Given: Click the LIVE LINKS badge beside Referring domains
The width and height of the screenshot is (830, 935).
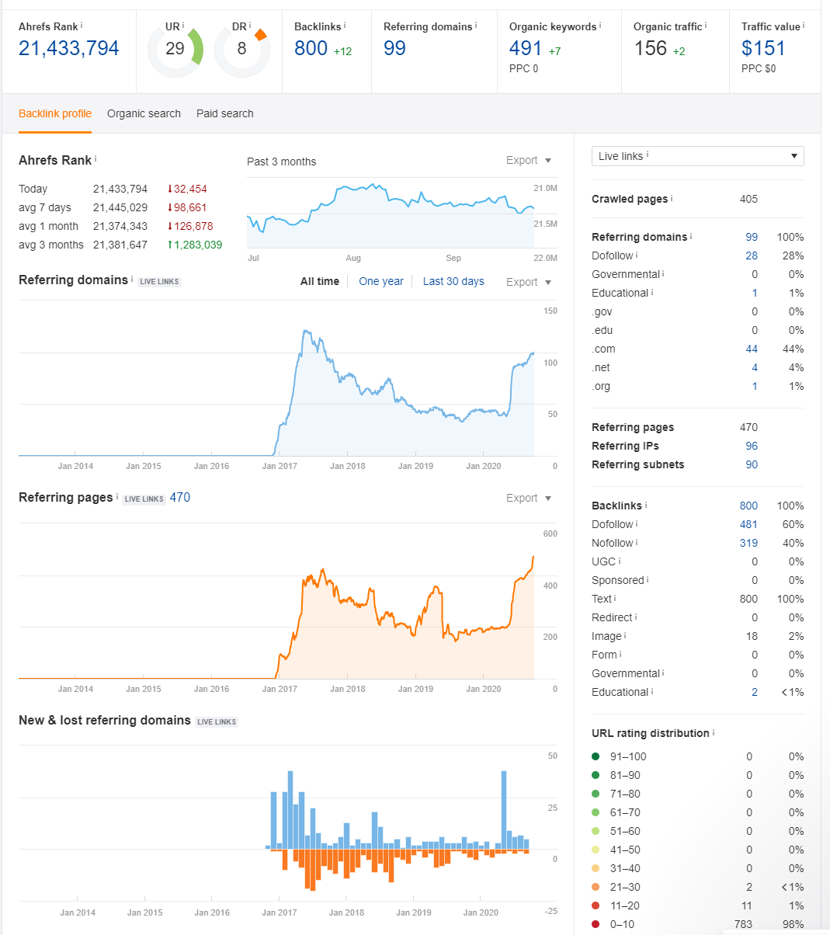Looking at the screenshot, I should pos(158,281).
